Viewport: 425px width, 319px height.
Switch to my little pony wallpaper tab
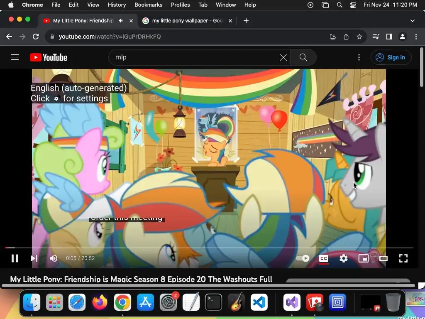[x=187, y=21]
